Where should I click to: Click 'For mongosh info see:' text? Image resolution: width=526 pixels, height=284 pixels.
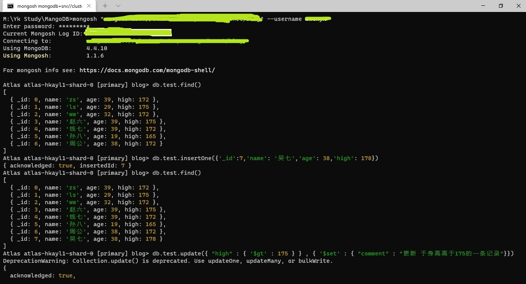(x=39, y=70)
